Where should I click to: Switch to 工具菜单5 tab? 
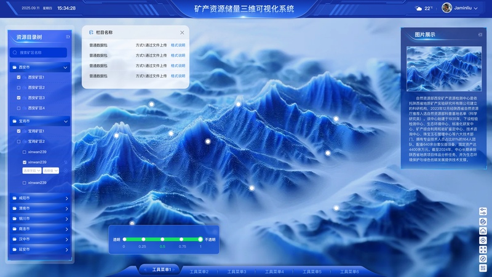[312, 271]
